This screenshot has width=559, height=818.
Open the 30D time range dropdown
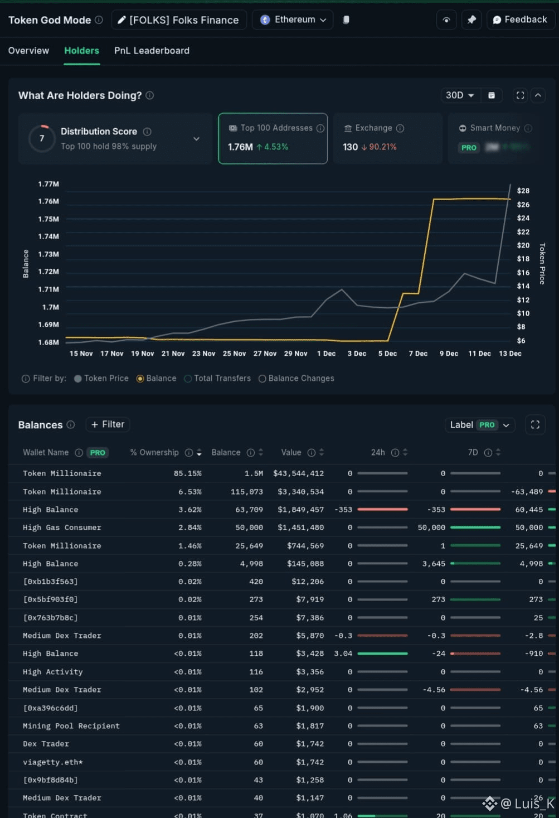[460, 95]
